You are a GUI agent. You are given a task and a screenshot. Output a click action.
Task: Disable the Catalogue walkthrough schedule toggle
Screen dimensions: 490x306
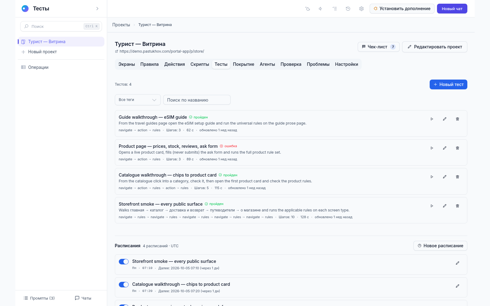[124, 285]
